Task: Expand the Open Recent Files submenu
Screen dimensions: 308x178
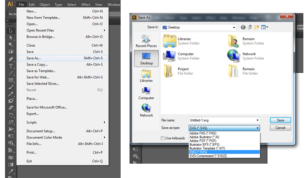Action: click(105, 30)
